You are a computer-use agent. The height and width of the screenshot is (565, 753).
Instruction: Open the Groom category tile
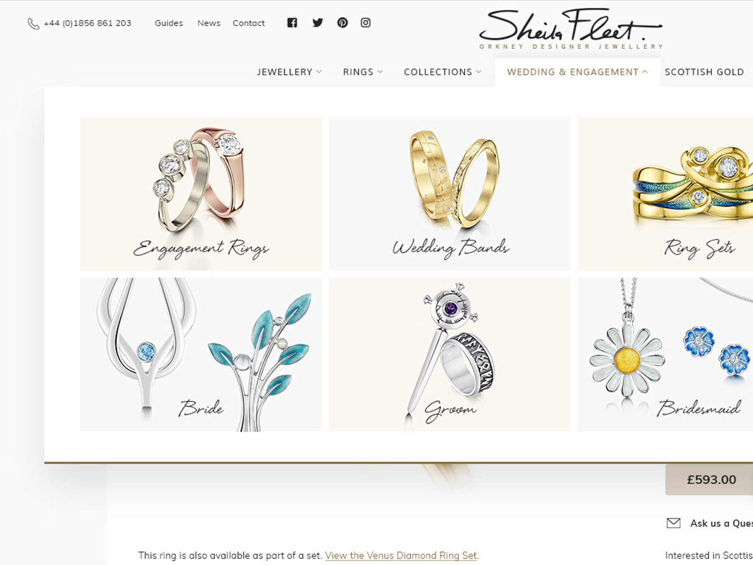click(450, 354)
